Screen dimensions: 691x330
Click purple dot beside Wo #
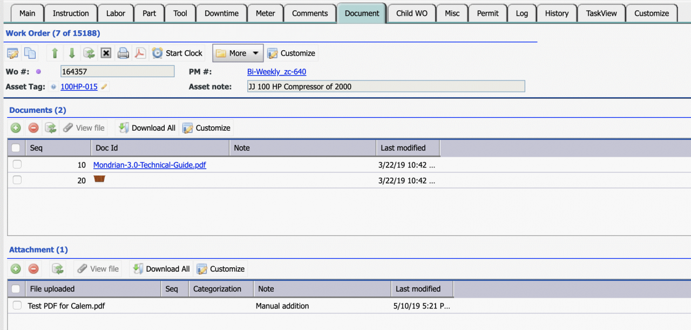(x=38, y=71)
